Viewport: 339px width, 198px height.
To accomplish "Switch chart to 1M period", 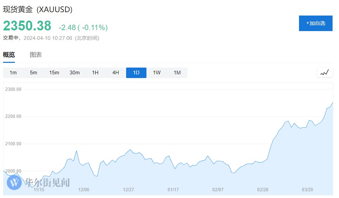I will point(177,73).
